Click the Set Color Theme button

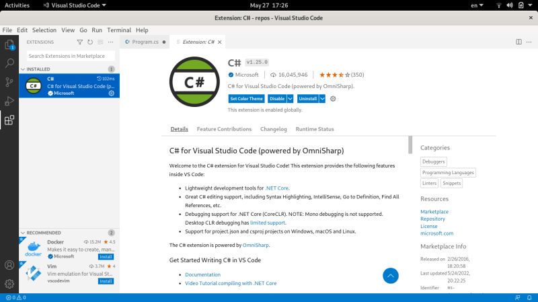click(x=246, y=99)
